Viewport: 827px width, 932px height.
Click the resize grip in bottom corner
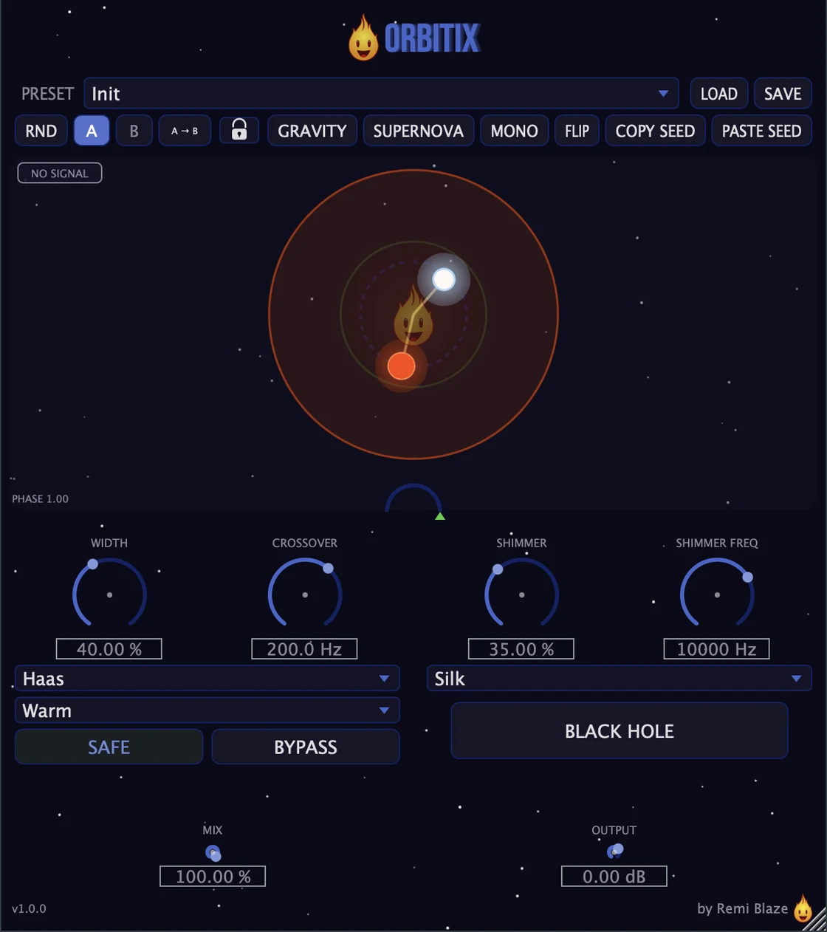coord(816,920)
